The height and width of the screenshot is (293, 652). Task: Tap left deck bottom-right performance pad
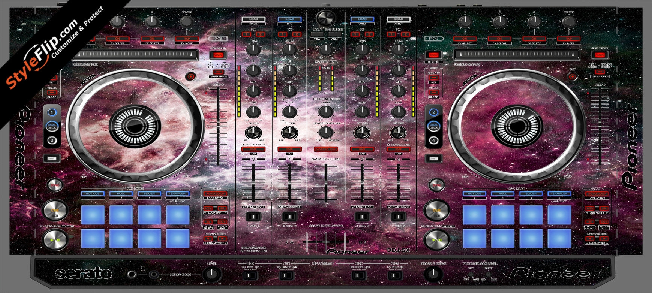pos(178,238)
